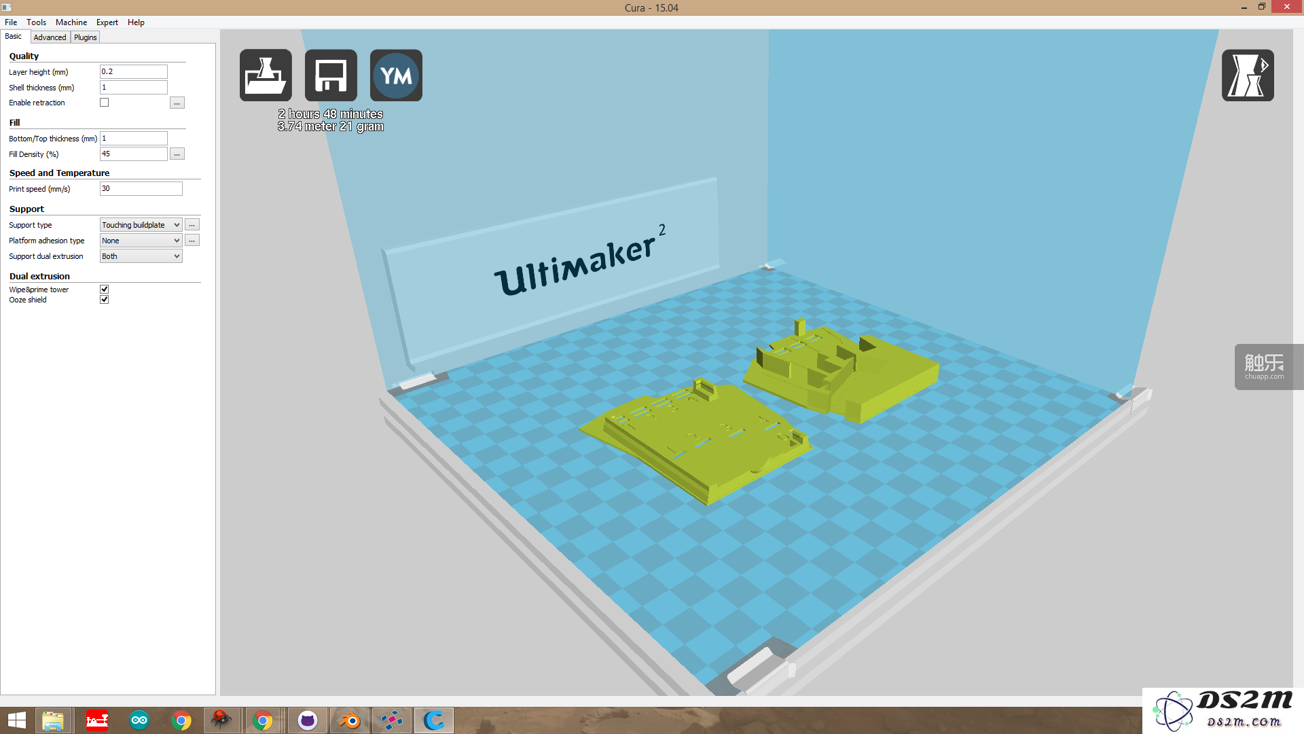
Task: Open Windows Start button
Action: [x=16, y=720]
